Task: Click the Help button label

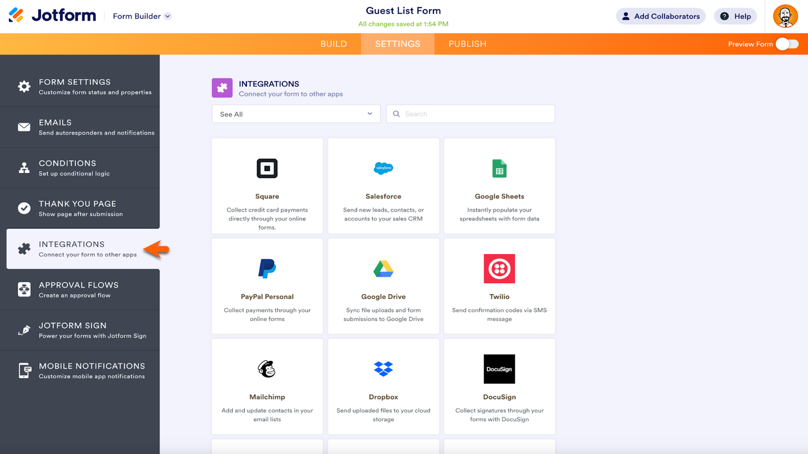Action: coord(742,16)
